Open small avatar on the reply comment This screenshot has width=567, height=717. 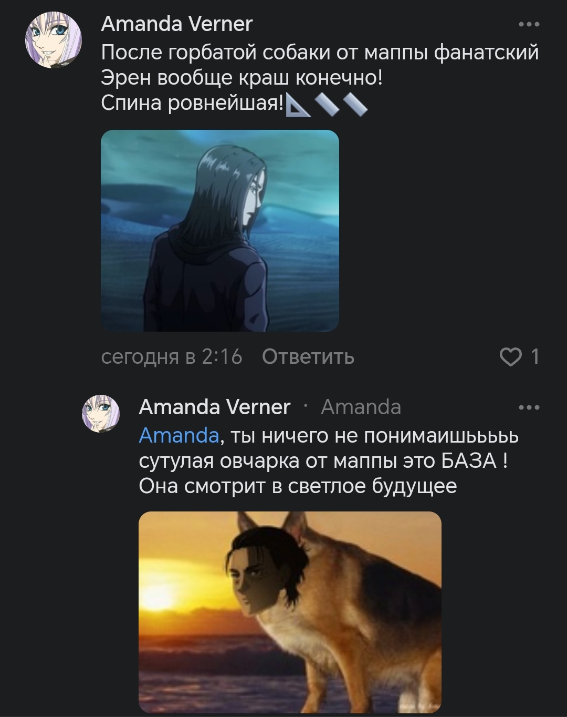[101, 414]
